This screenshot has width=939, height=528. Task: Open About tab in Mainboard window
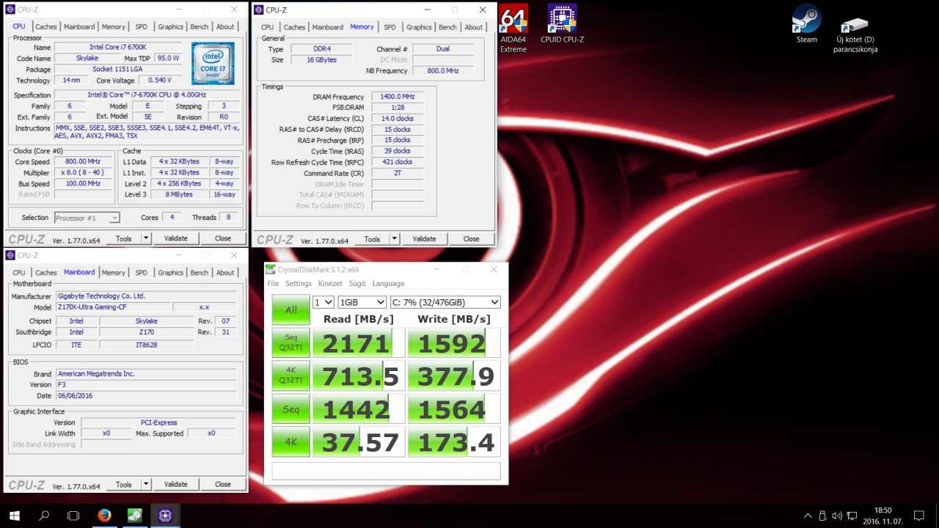[x=225, y=272]
